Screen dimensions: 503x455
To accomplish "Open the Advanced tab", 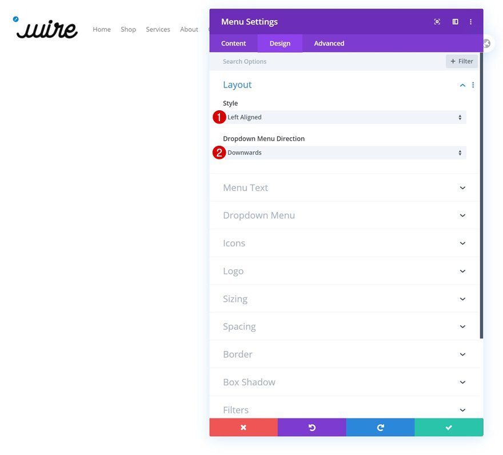I will [328, 43].
